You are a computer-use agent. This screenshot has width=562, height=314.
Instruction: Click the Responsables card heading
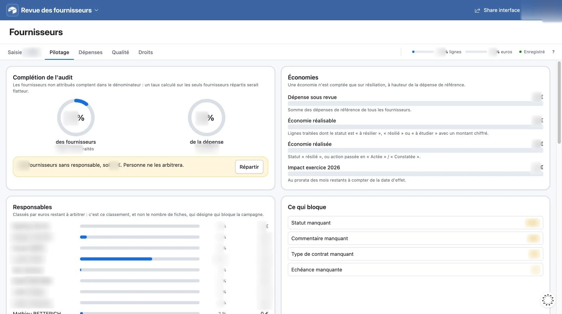[32, 207]
